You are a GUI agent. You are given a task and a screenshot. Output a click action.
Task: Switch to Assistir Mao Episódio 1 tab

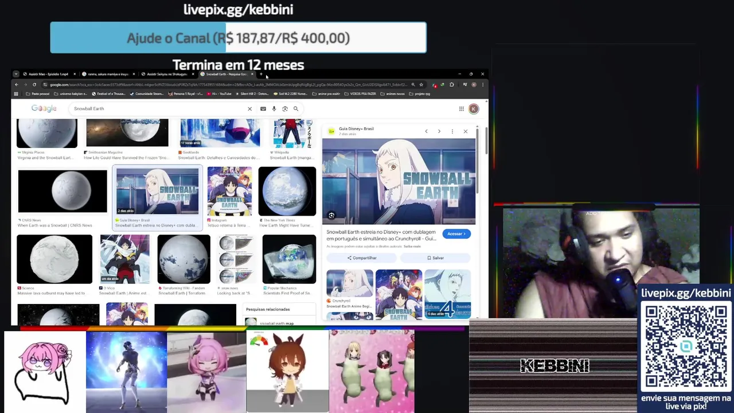[x=49, y=74]
